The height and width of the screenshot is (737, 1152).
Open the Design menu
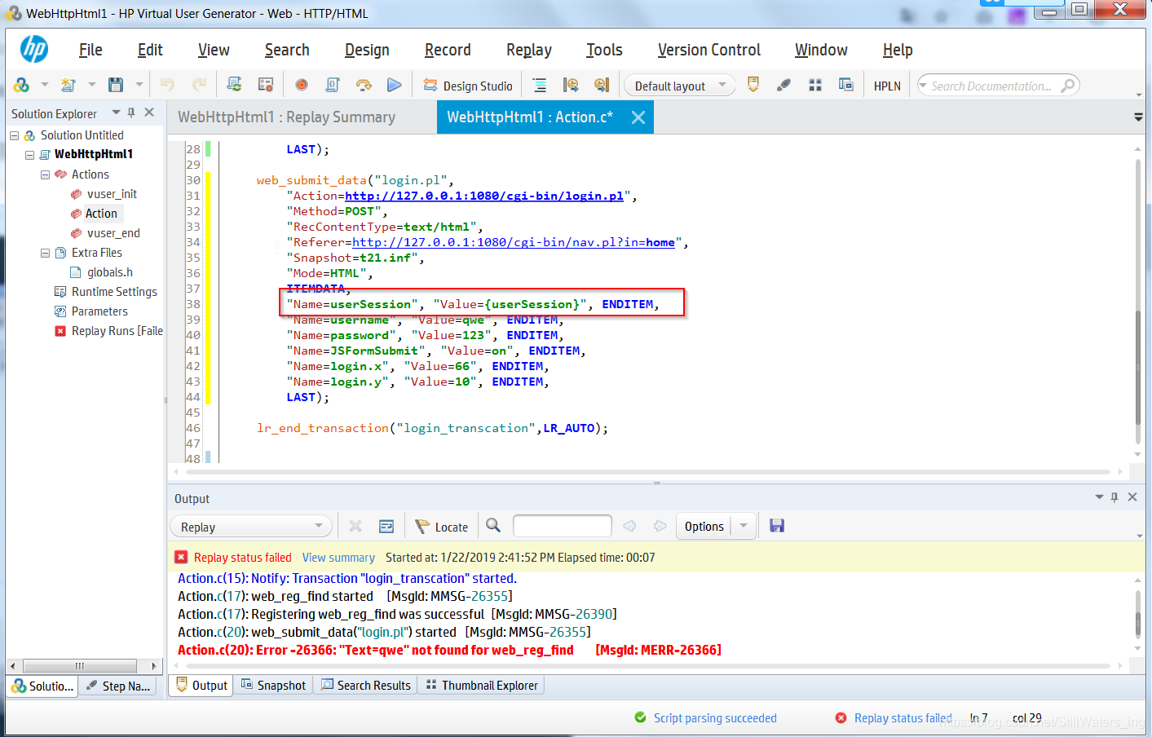click(x=367, y=50)
